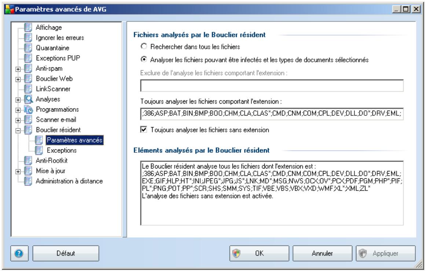This screenshot has width=426, height=271.
Task: Open the Quarantaine settings
Action: [x=53, y=48]
